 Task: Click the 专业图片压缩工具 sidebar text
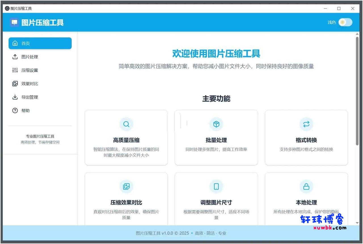pyautogui.click(x=40, y=136)
